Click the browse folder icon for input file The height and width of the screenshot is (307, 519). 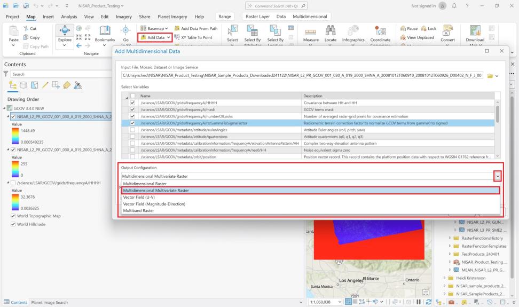coord(490,76)
